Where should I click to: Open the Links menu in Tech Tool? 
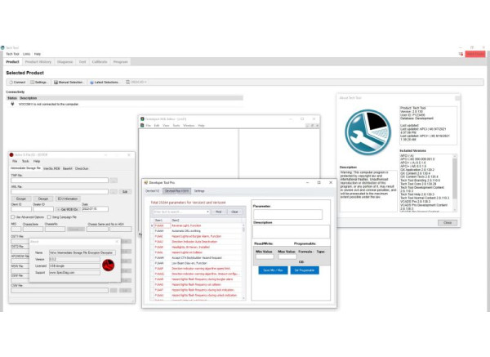[x=25, y=54]
